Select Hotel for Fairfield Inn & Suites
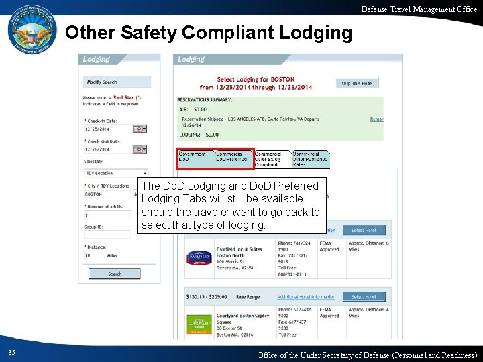The image size is (483, 362). pyautogui.click(x=364, y=230)
